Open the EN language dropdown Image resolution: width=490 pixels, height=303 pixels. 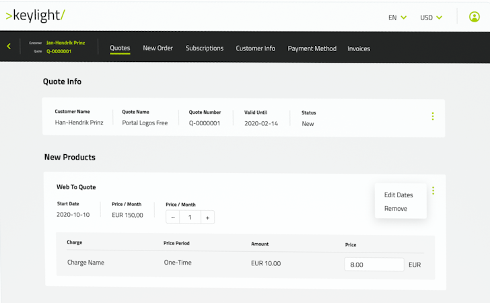pos(397,18)
